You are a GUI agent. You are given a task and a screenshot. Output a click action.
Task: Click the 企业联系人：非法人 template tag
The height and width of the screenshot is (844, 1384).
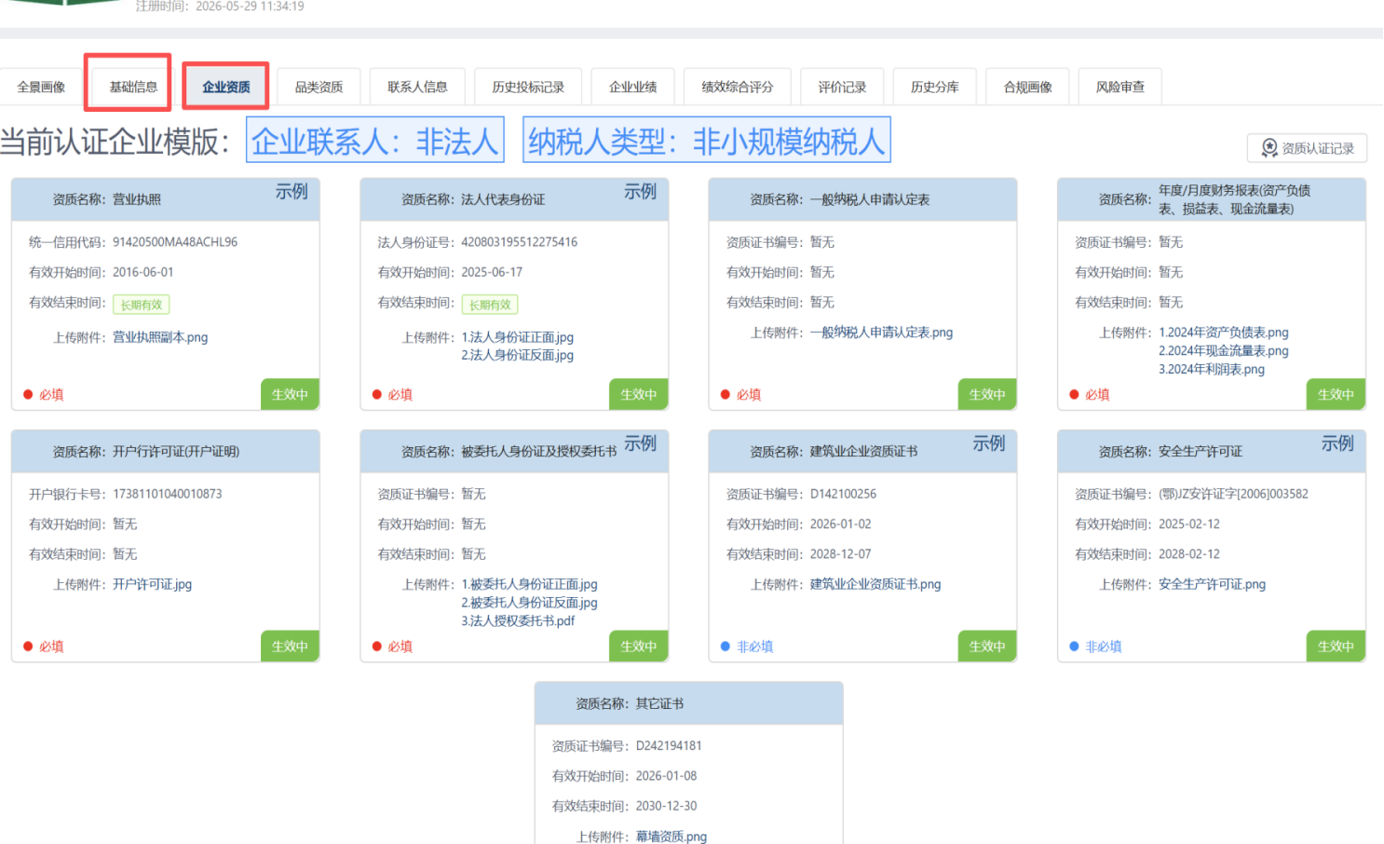375,141
